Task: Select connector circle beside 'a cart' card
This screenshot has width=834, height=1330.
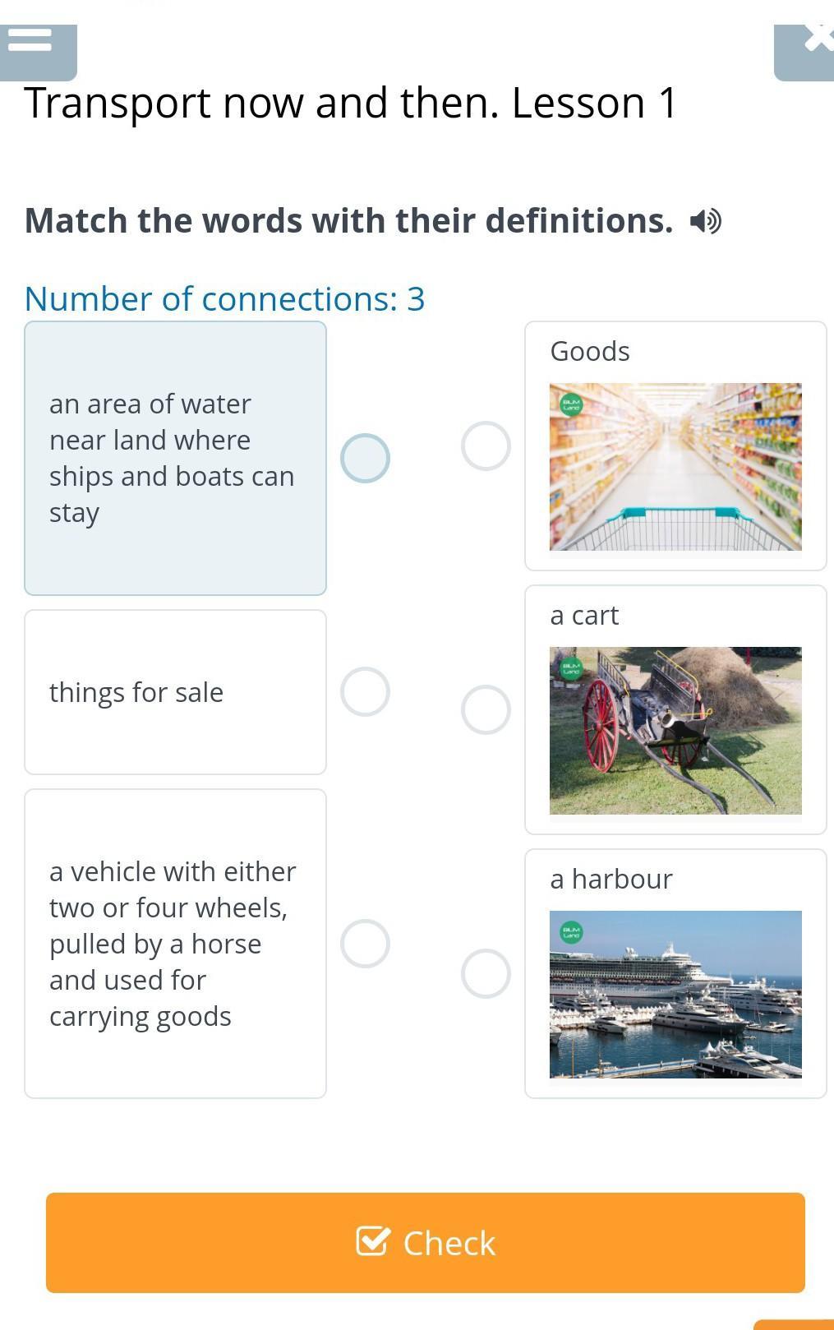Action: (x=486, y=709)
